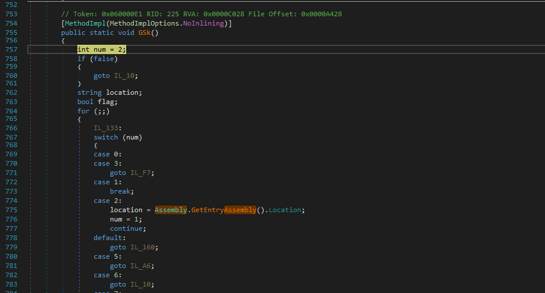Click the MethodImpl attribute name
The image size is (545, 293).
coord(81,23)
